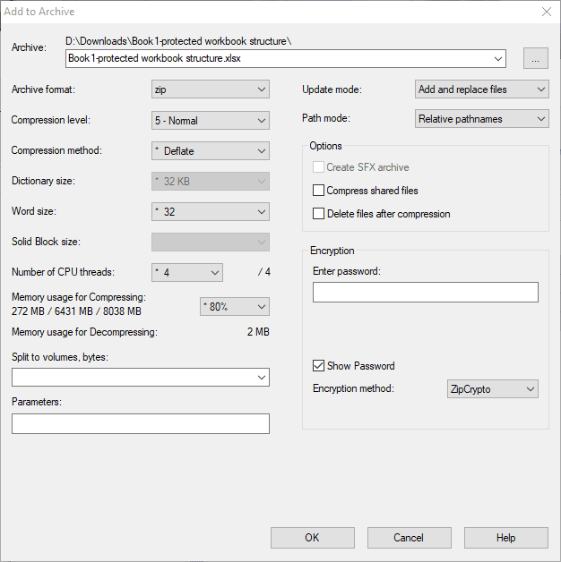Image resolution: width=561 pixels, height=562 pixels.
Task: Open Number of CPU threads dropdown
Action: 187,272
